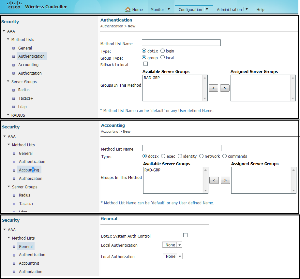The width and height of the screenshot is (300, 279).
Task: Open the Help menu
Action: (260, 10)
